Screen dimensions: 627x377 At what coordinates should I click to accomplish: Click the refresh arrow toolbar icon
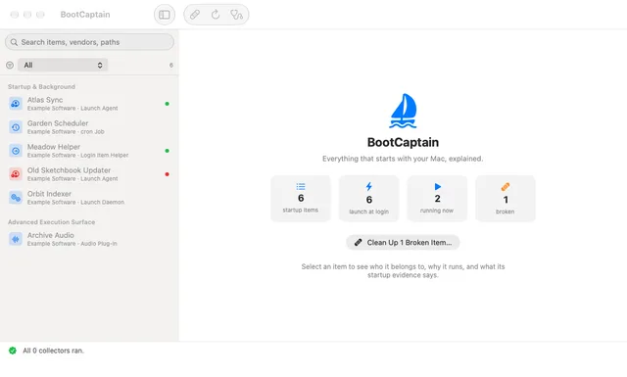pos(216,15)
